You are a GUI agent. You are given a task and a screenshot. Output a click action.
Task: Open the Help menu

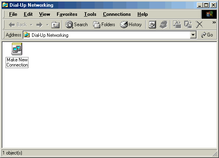pyautogui.click(x=143, y=14)
